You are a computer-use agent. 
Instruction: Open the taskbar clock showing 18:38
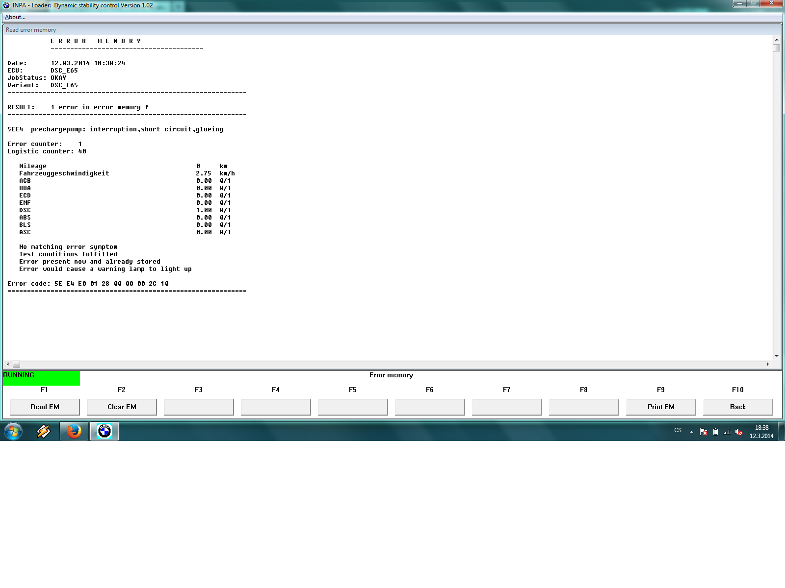[761, 432]
